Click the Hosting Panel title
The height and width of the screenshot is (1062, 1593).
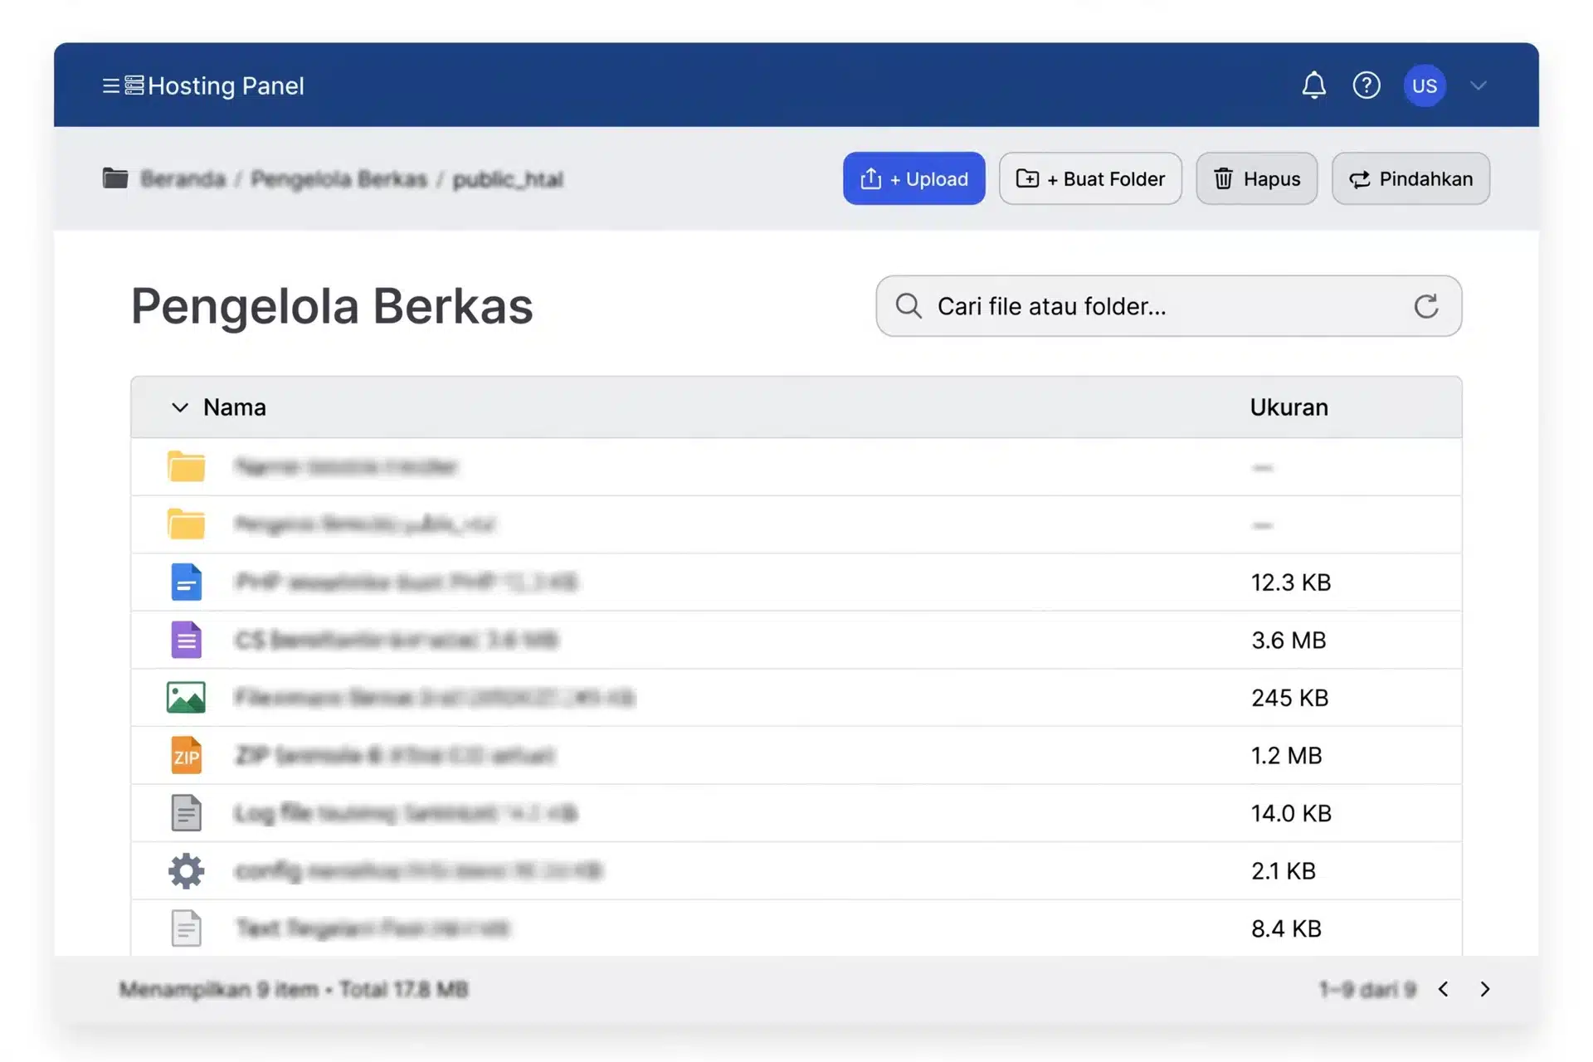[226, 85]
